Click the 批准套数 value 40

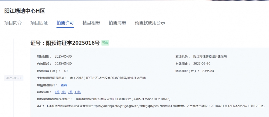pyautogui.click(x=66, y=71)
